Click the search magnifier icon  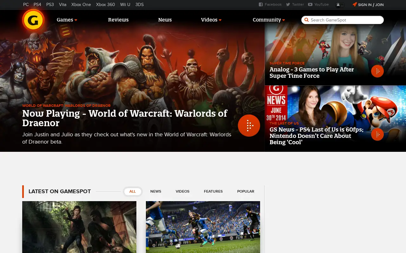306,20
